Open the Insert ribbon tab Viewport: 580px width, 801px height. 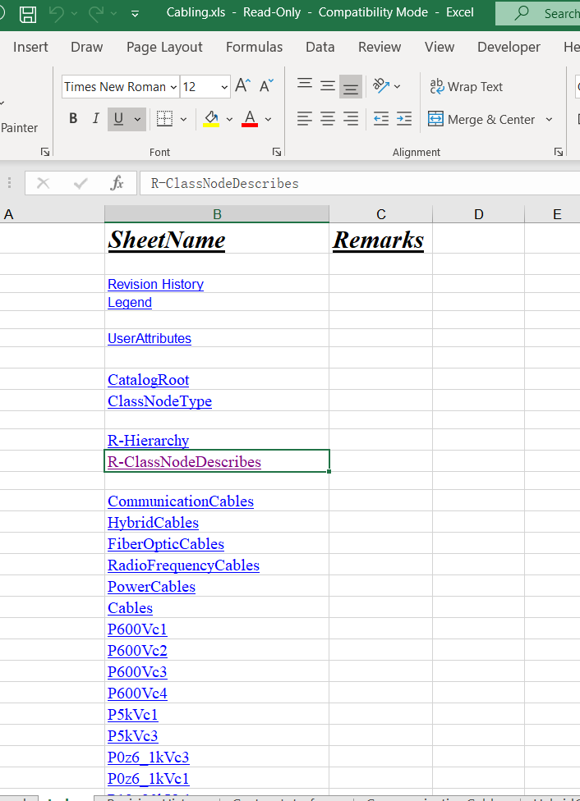click(30, 47)
